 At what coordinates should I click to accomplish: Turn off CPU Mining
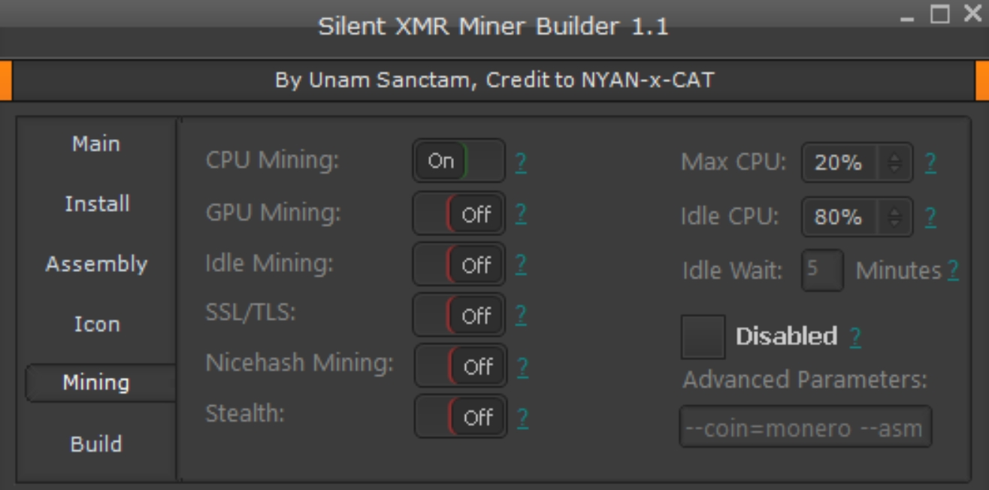tap(458, 161)
